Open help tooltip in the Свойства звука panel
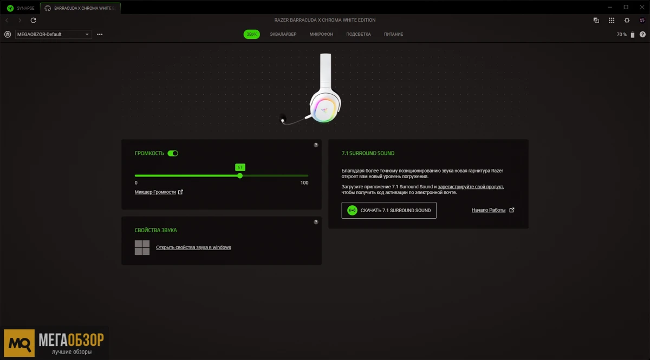This screenshot has width=650, height=360. coord(316,222)
